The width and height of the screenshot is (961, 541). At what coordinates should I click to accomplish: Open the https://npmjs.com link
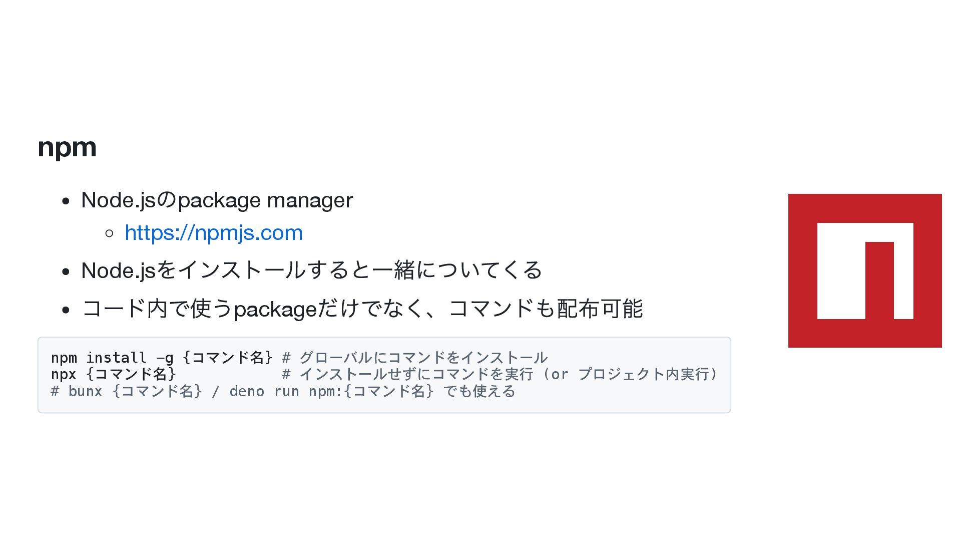tap(214, 233)
